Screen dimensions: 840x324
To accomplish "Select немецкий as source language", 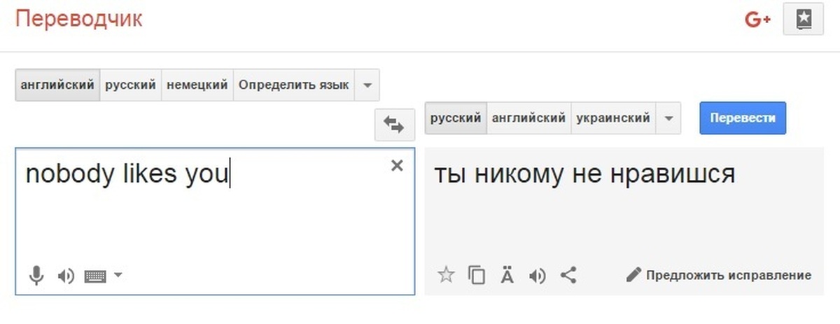I will [197, 85].
